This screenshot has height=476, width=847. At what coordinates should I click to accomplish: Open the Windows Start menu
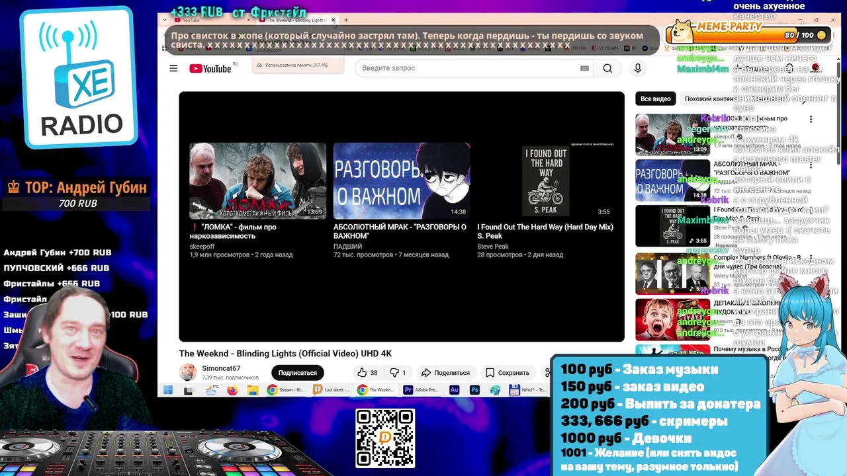pos(168,390)
